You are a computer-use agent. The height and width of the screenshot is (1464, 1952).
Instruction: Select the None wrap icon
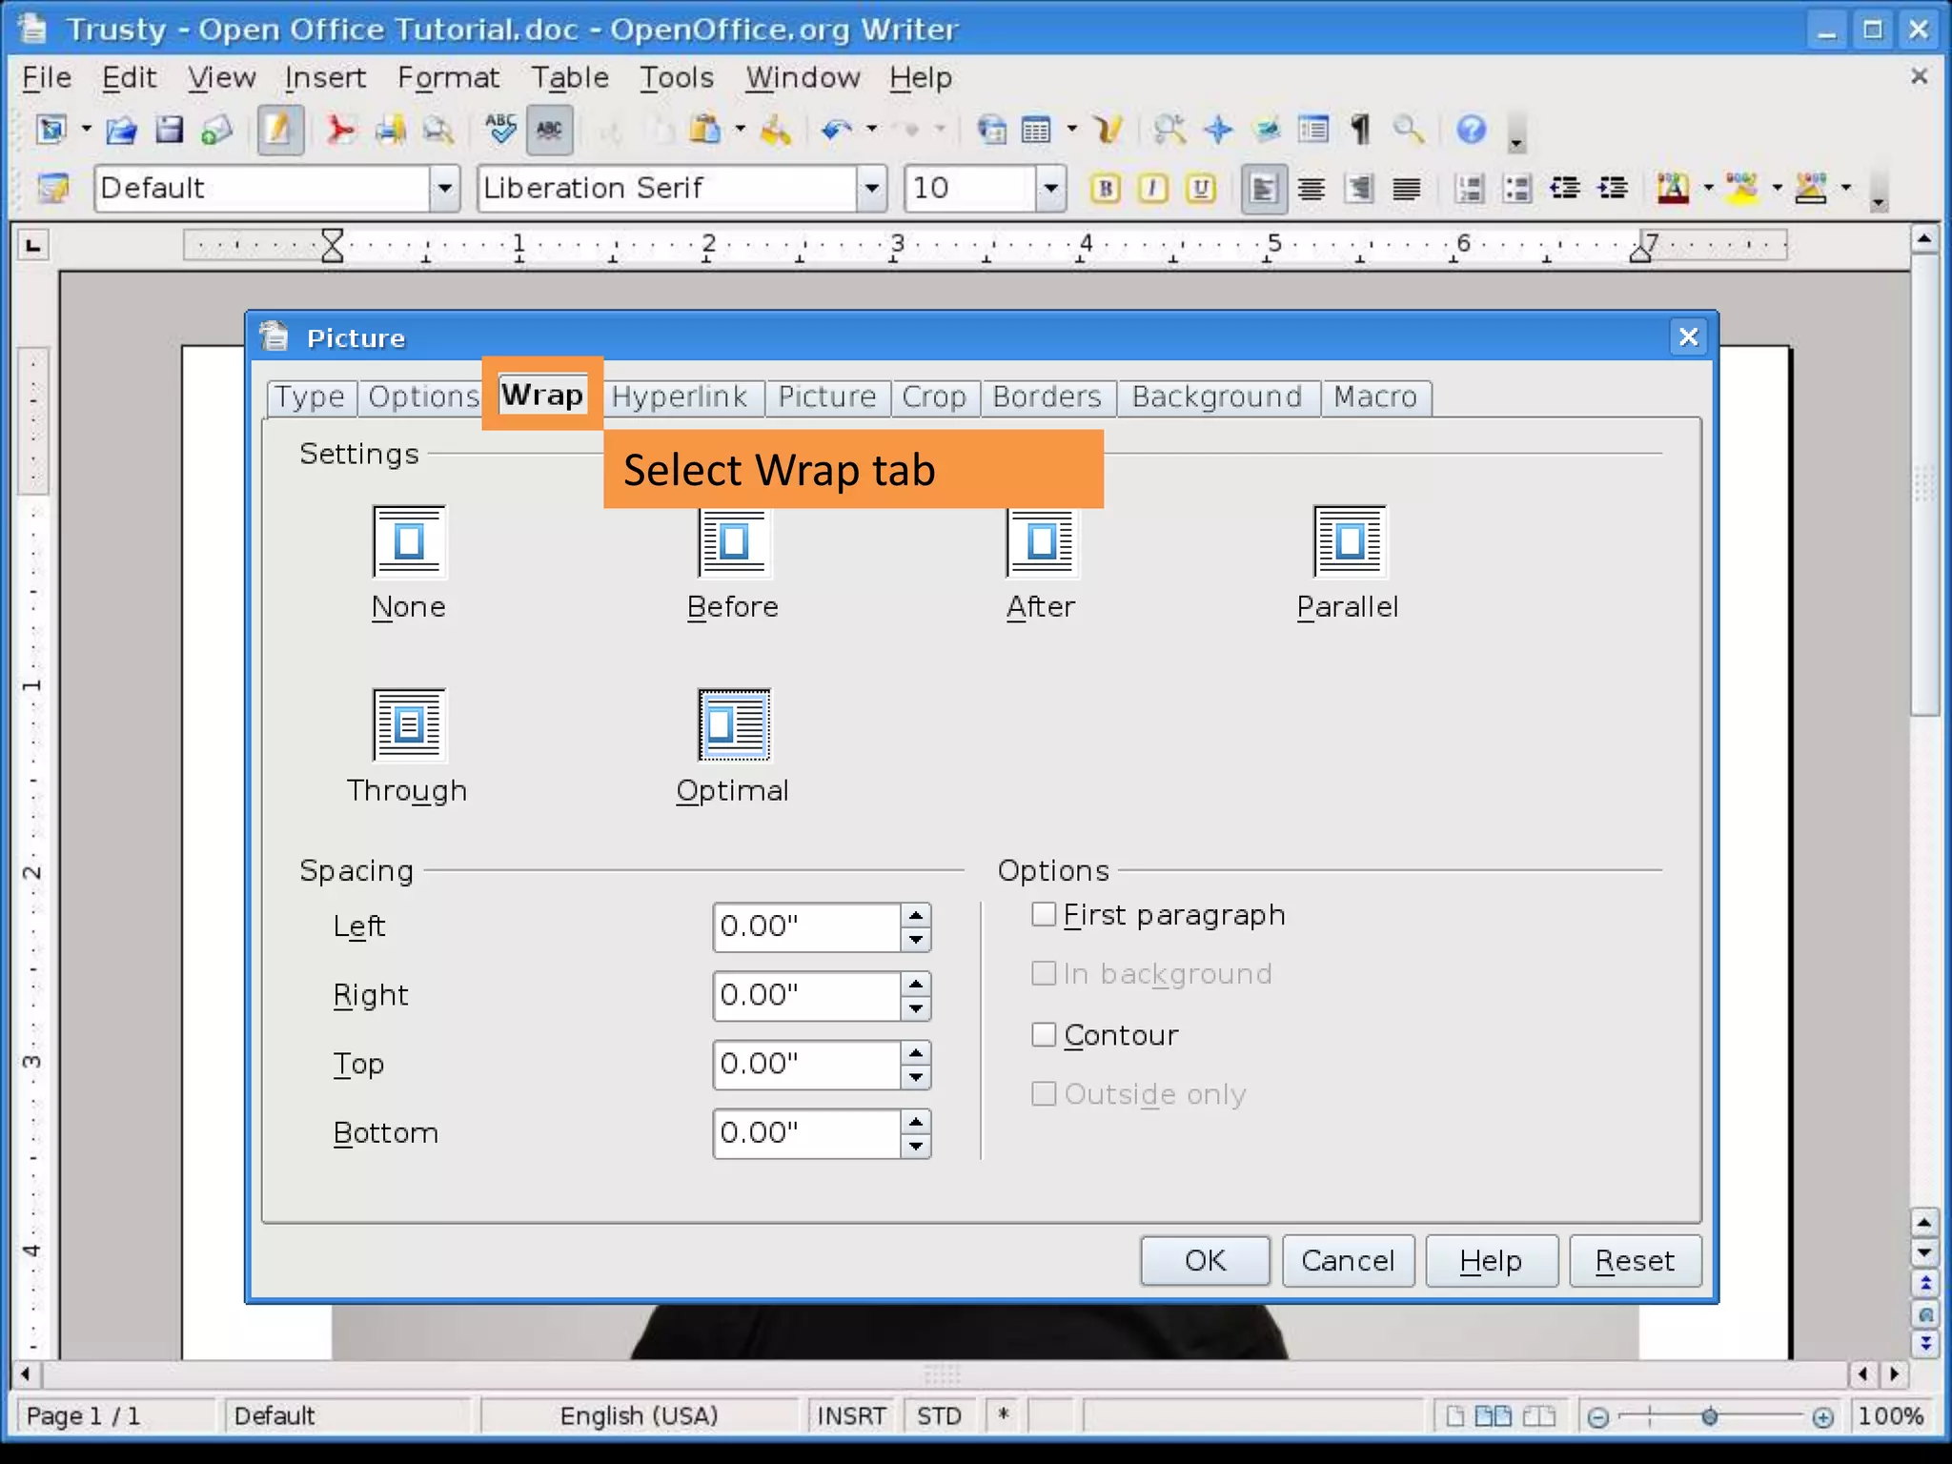point(409,541)
